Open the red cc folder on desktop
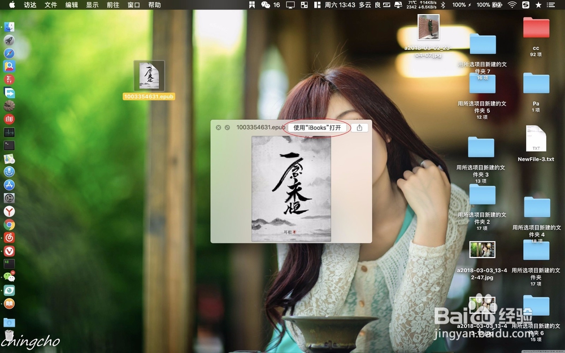 coord(536,27)
